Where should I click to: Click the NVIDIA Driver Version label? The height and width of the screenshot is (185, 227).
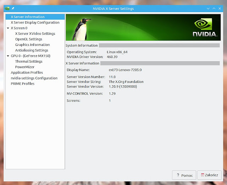coord(85,57)
